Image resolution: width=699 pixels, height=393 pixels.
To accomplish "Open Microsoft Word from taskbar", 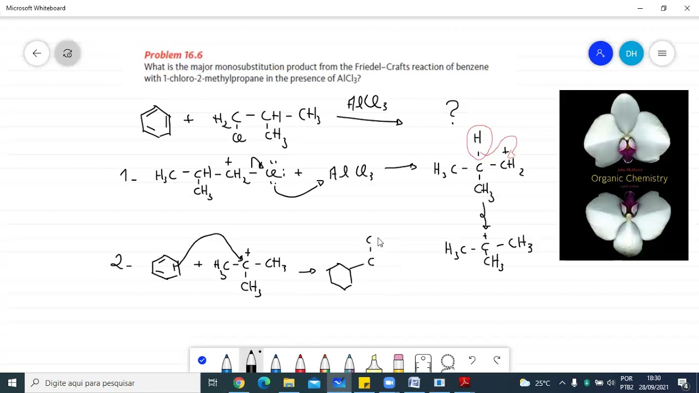I will coord(414,383).
